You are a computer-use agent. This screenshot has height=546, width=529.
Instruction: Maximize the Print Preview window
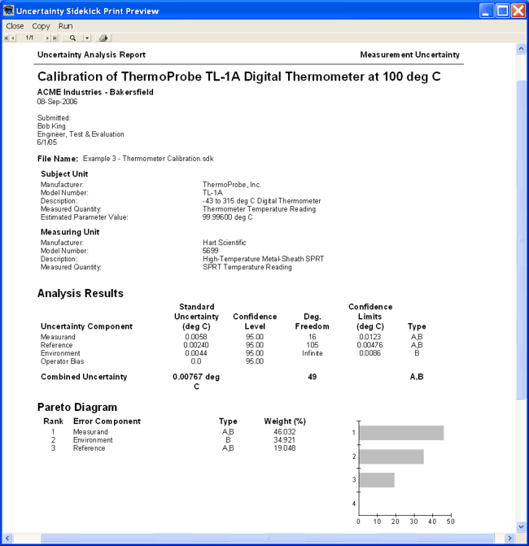coord(502,11)
